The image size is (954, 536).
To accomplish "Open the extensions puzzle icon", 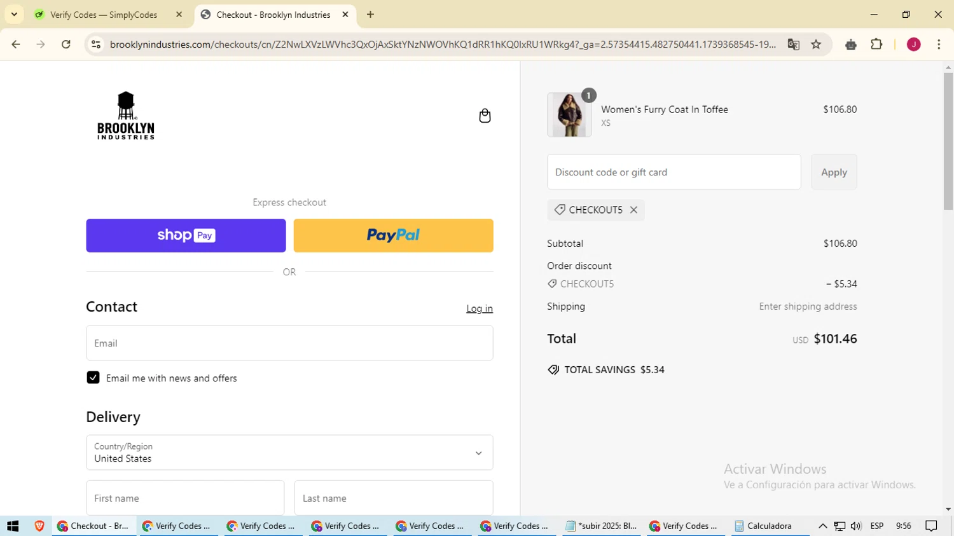I will (x=876, y=45).
